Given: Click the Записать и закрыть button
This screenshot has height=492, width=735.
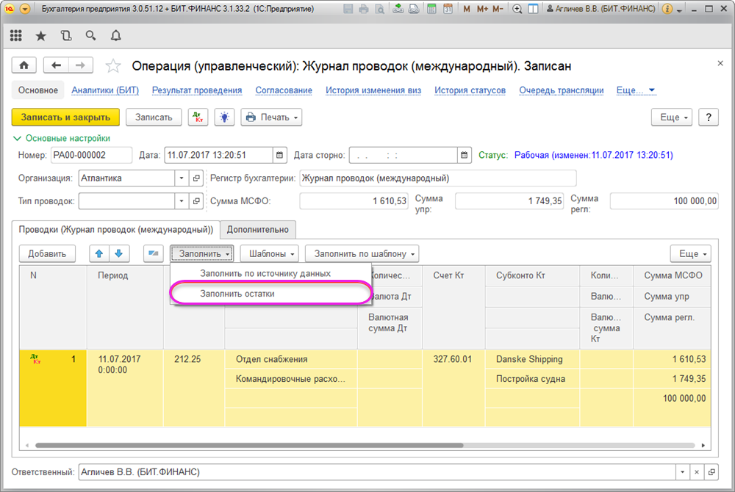Looking at the screenshot, I should pyautogui.click(x=65, y=117).
